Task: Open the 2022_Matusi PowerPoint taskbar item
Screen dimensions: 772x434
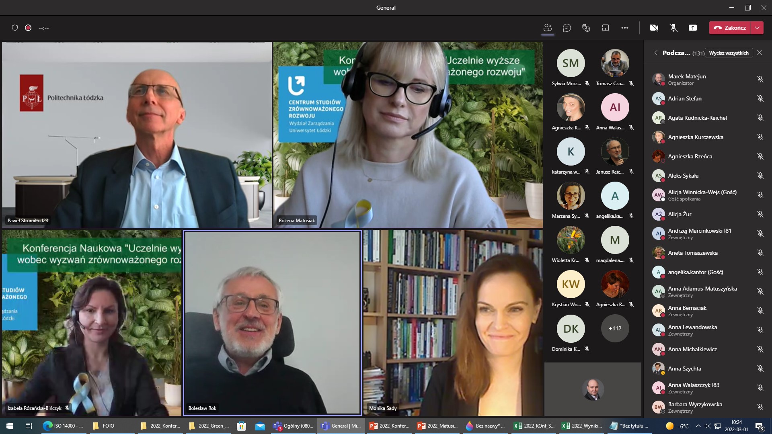Action: coord(437,426)
